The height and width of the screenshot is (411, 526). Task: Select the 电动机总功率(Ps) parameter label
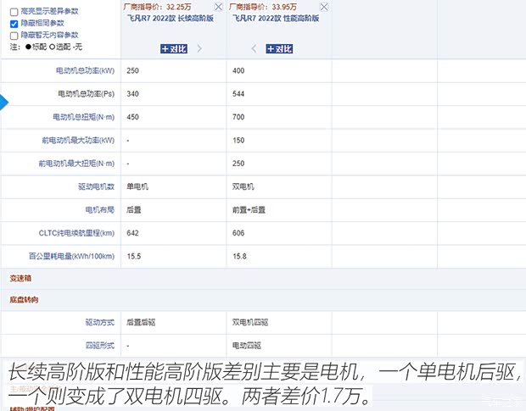(87, 94)
